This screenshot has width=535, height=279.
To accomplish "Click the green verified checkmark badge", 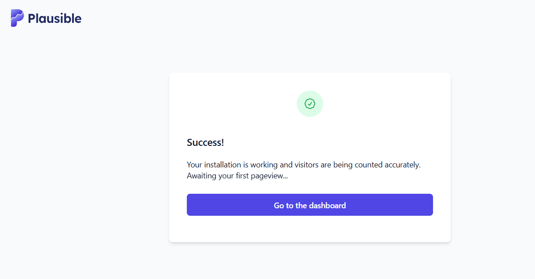I will tap(310, 104).
